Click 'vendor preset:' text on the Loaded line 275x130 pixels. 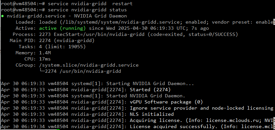[x=232, y=22]
